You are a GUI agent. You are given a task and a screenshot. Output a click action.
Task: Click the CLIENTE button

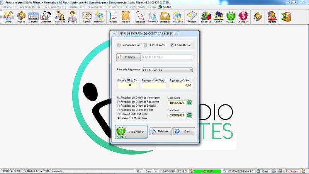128,57
